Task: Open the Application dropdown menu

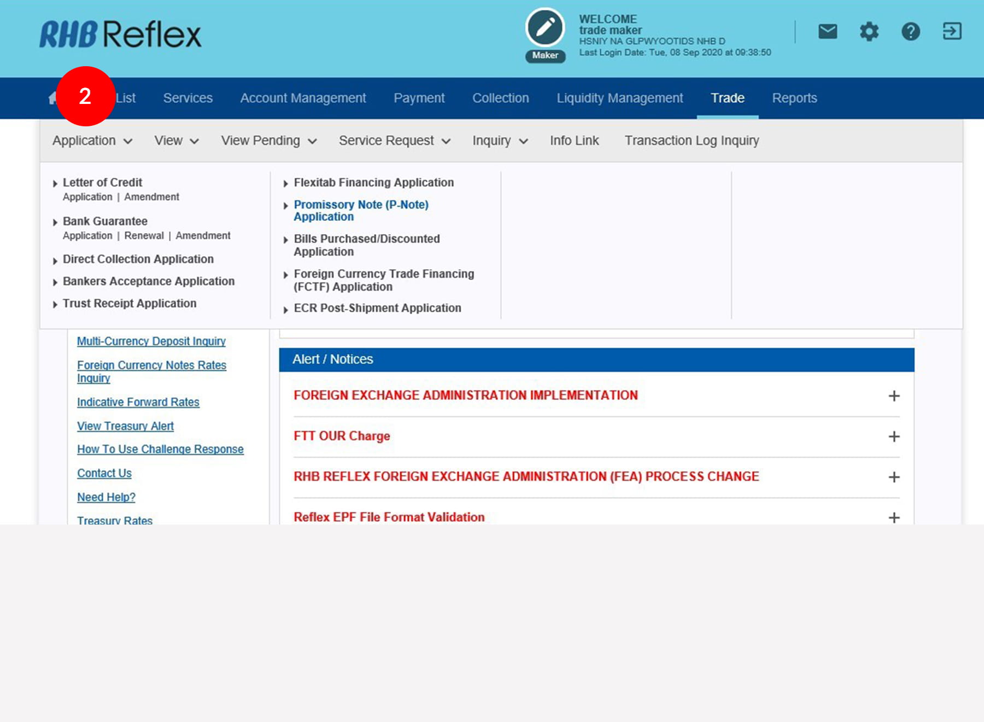Action: 92,141
